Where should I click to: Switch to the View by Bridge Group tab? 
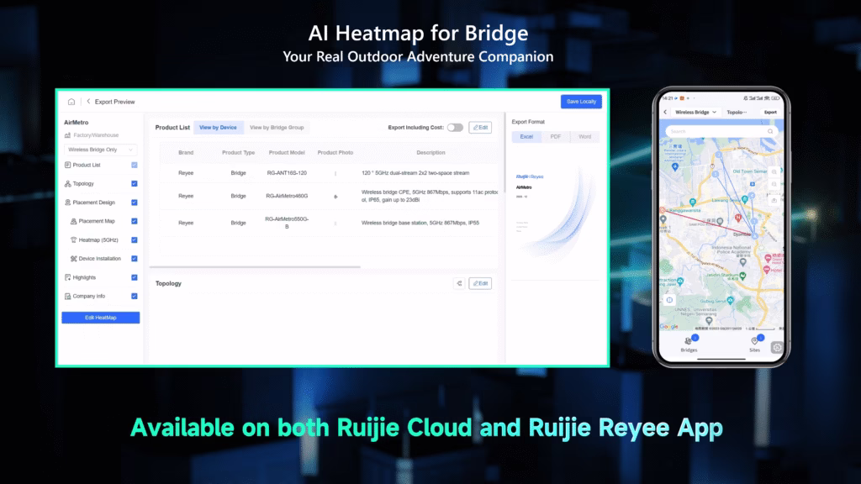[x=277, y=128]
